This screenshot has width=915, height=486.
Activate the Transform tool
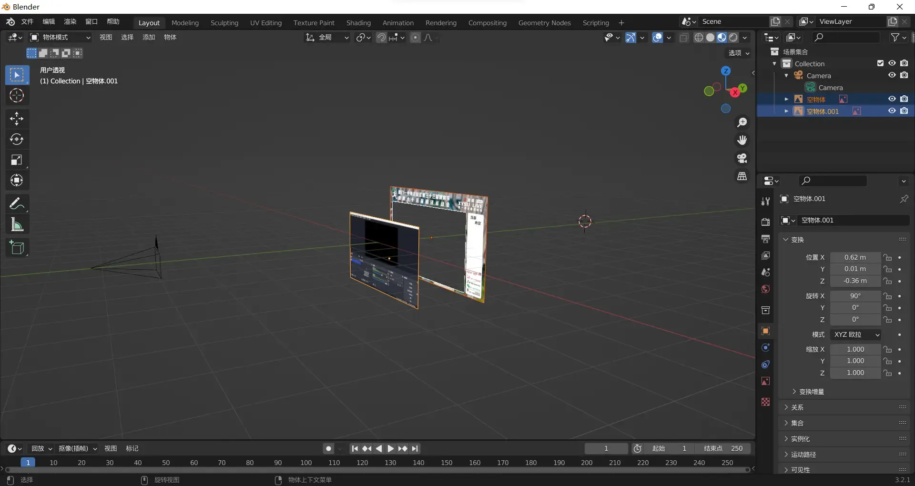tap(17, 181)
